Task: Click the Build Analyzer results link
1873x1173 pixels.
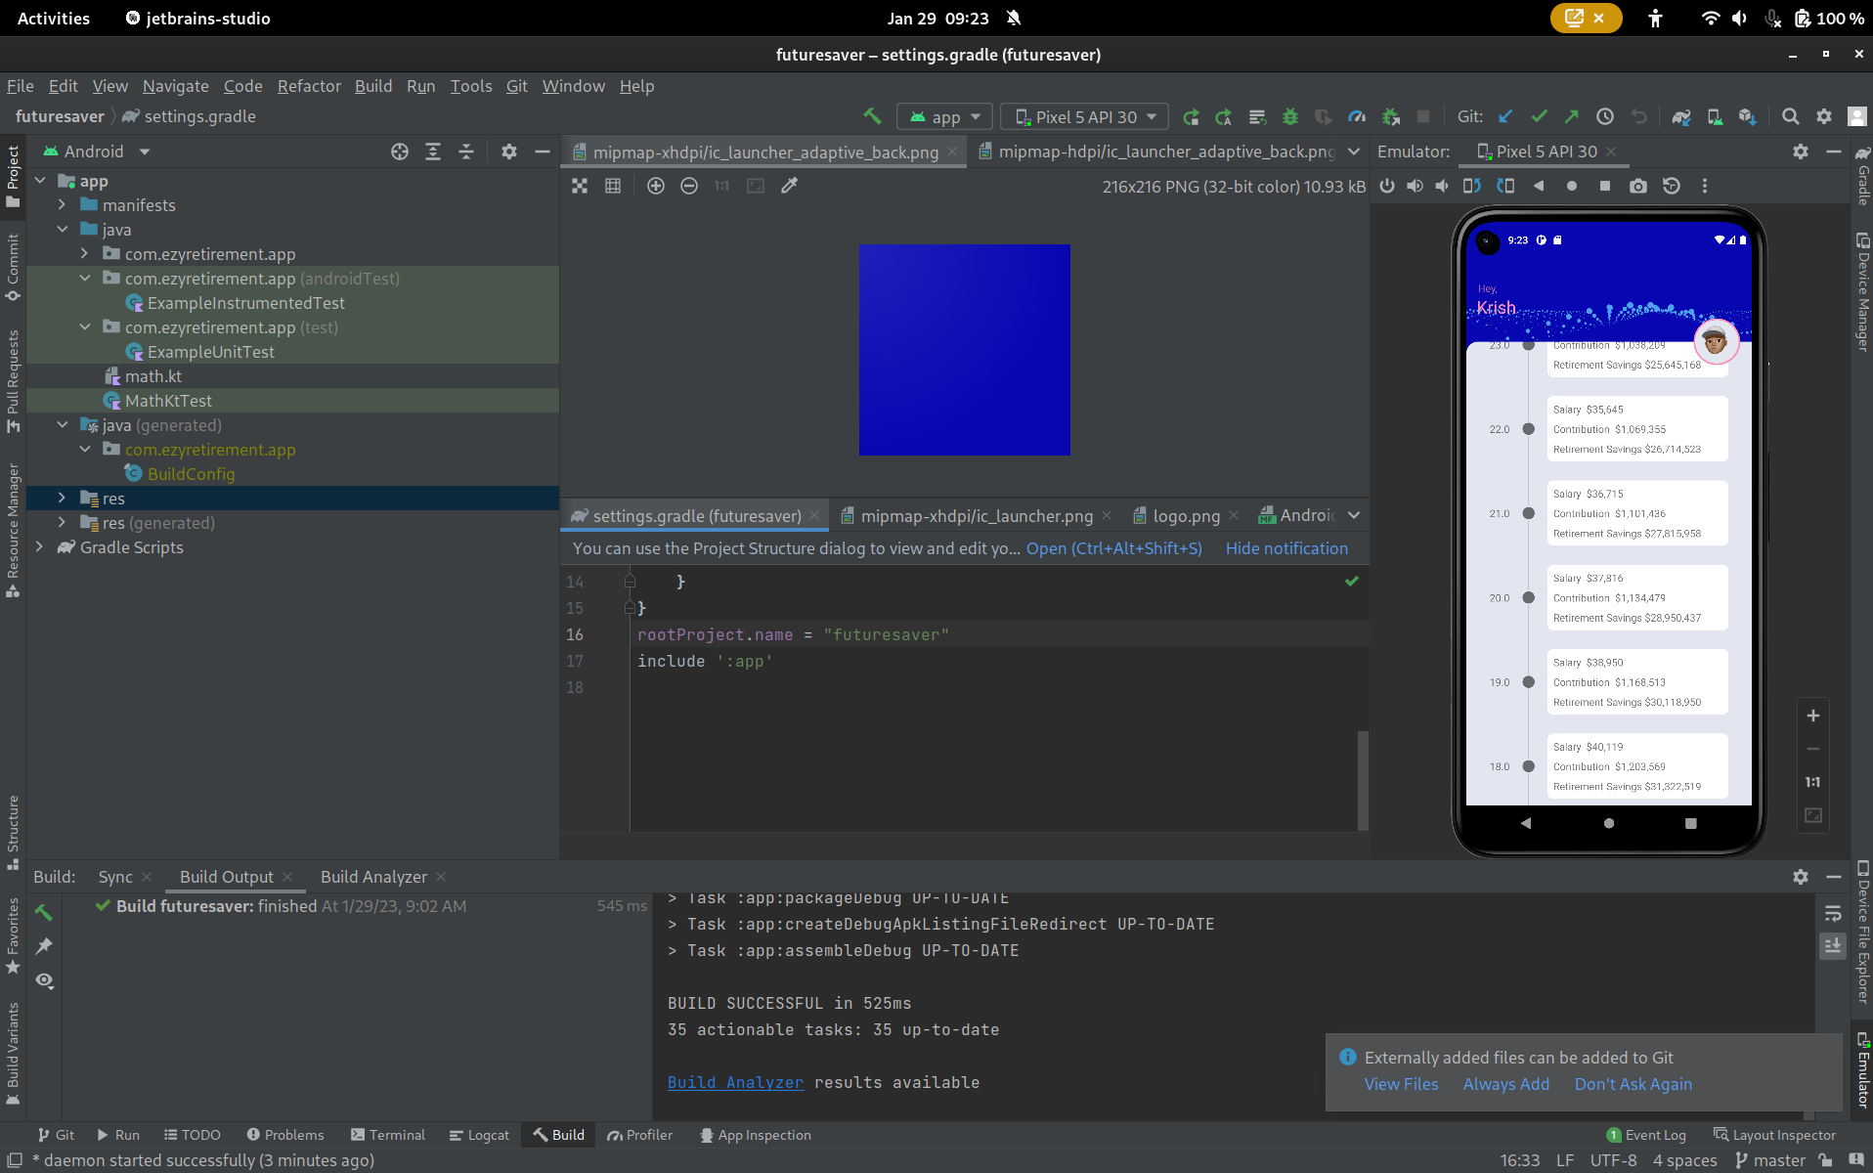Action: (x=735, y=1082)
